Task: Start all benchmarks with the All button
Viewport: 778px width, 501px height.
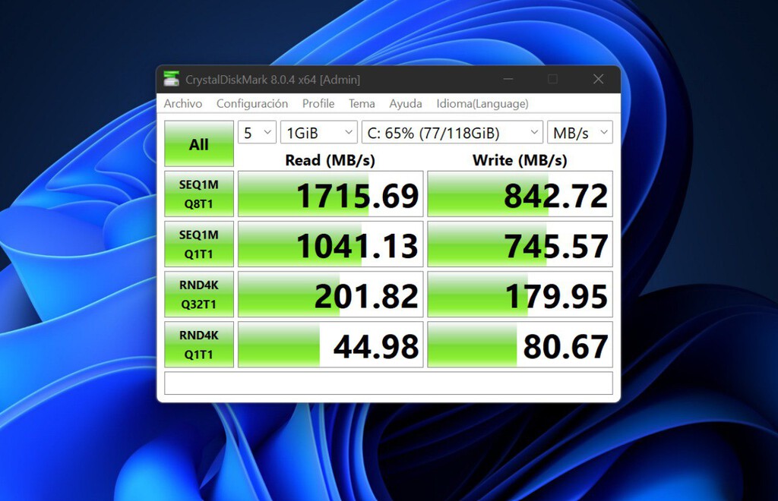Action: (x=199, y=144)
